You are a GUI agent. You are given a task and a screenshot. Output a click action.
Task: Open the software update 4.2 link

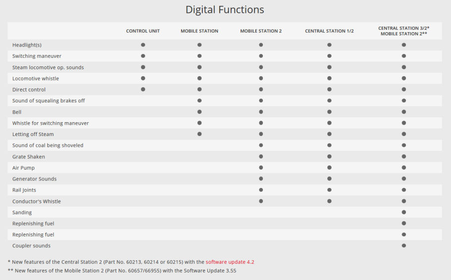coord(230,262)
